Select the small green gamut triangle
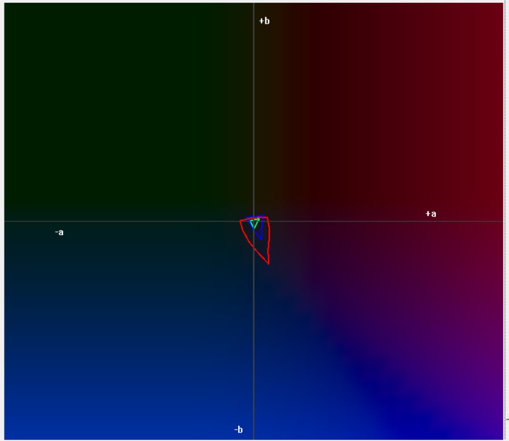The height and width of the screenshot is (441, 509). (x=255, y=223)
